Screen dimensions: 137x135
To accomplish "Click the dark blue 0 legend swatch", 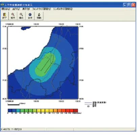I will coord(10,110).
